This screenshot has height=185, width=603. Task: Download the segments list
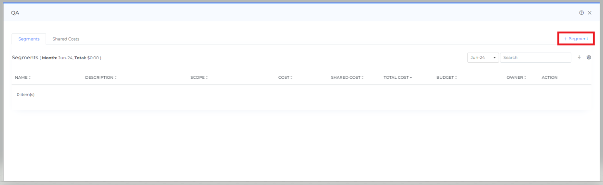tap(579, 57)
